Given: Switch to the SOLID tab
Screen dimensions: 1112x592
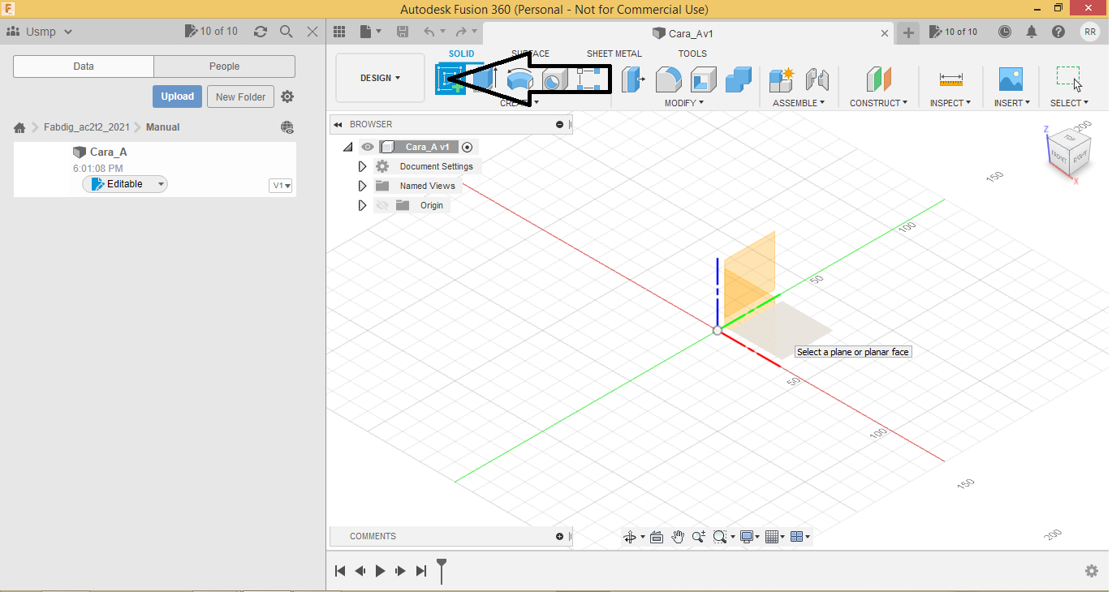Looking at the screenshot, I should click(462, 54).
